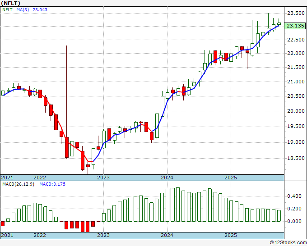Image resolution: width=307 pixels, height=246 pixels.
Task: Click the leftmost red MACD bar in 2021
Action: pyautogui.click(x=3, y=224)
